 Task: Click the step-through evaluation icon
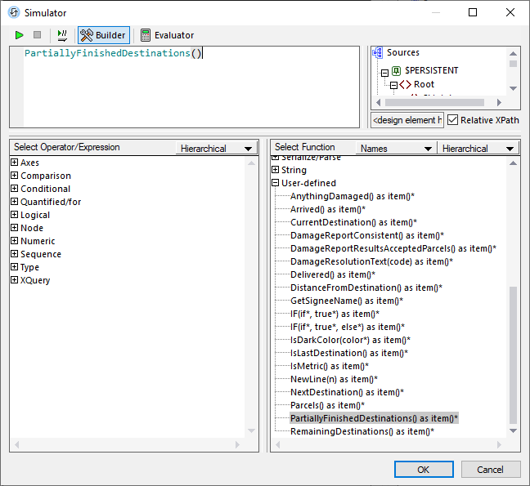click(x=62, y=35)
